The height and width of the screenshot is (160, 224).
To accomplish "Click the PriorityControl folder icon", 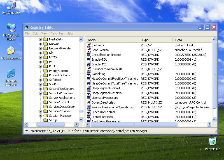I will coord(45,71).
